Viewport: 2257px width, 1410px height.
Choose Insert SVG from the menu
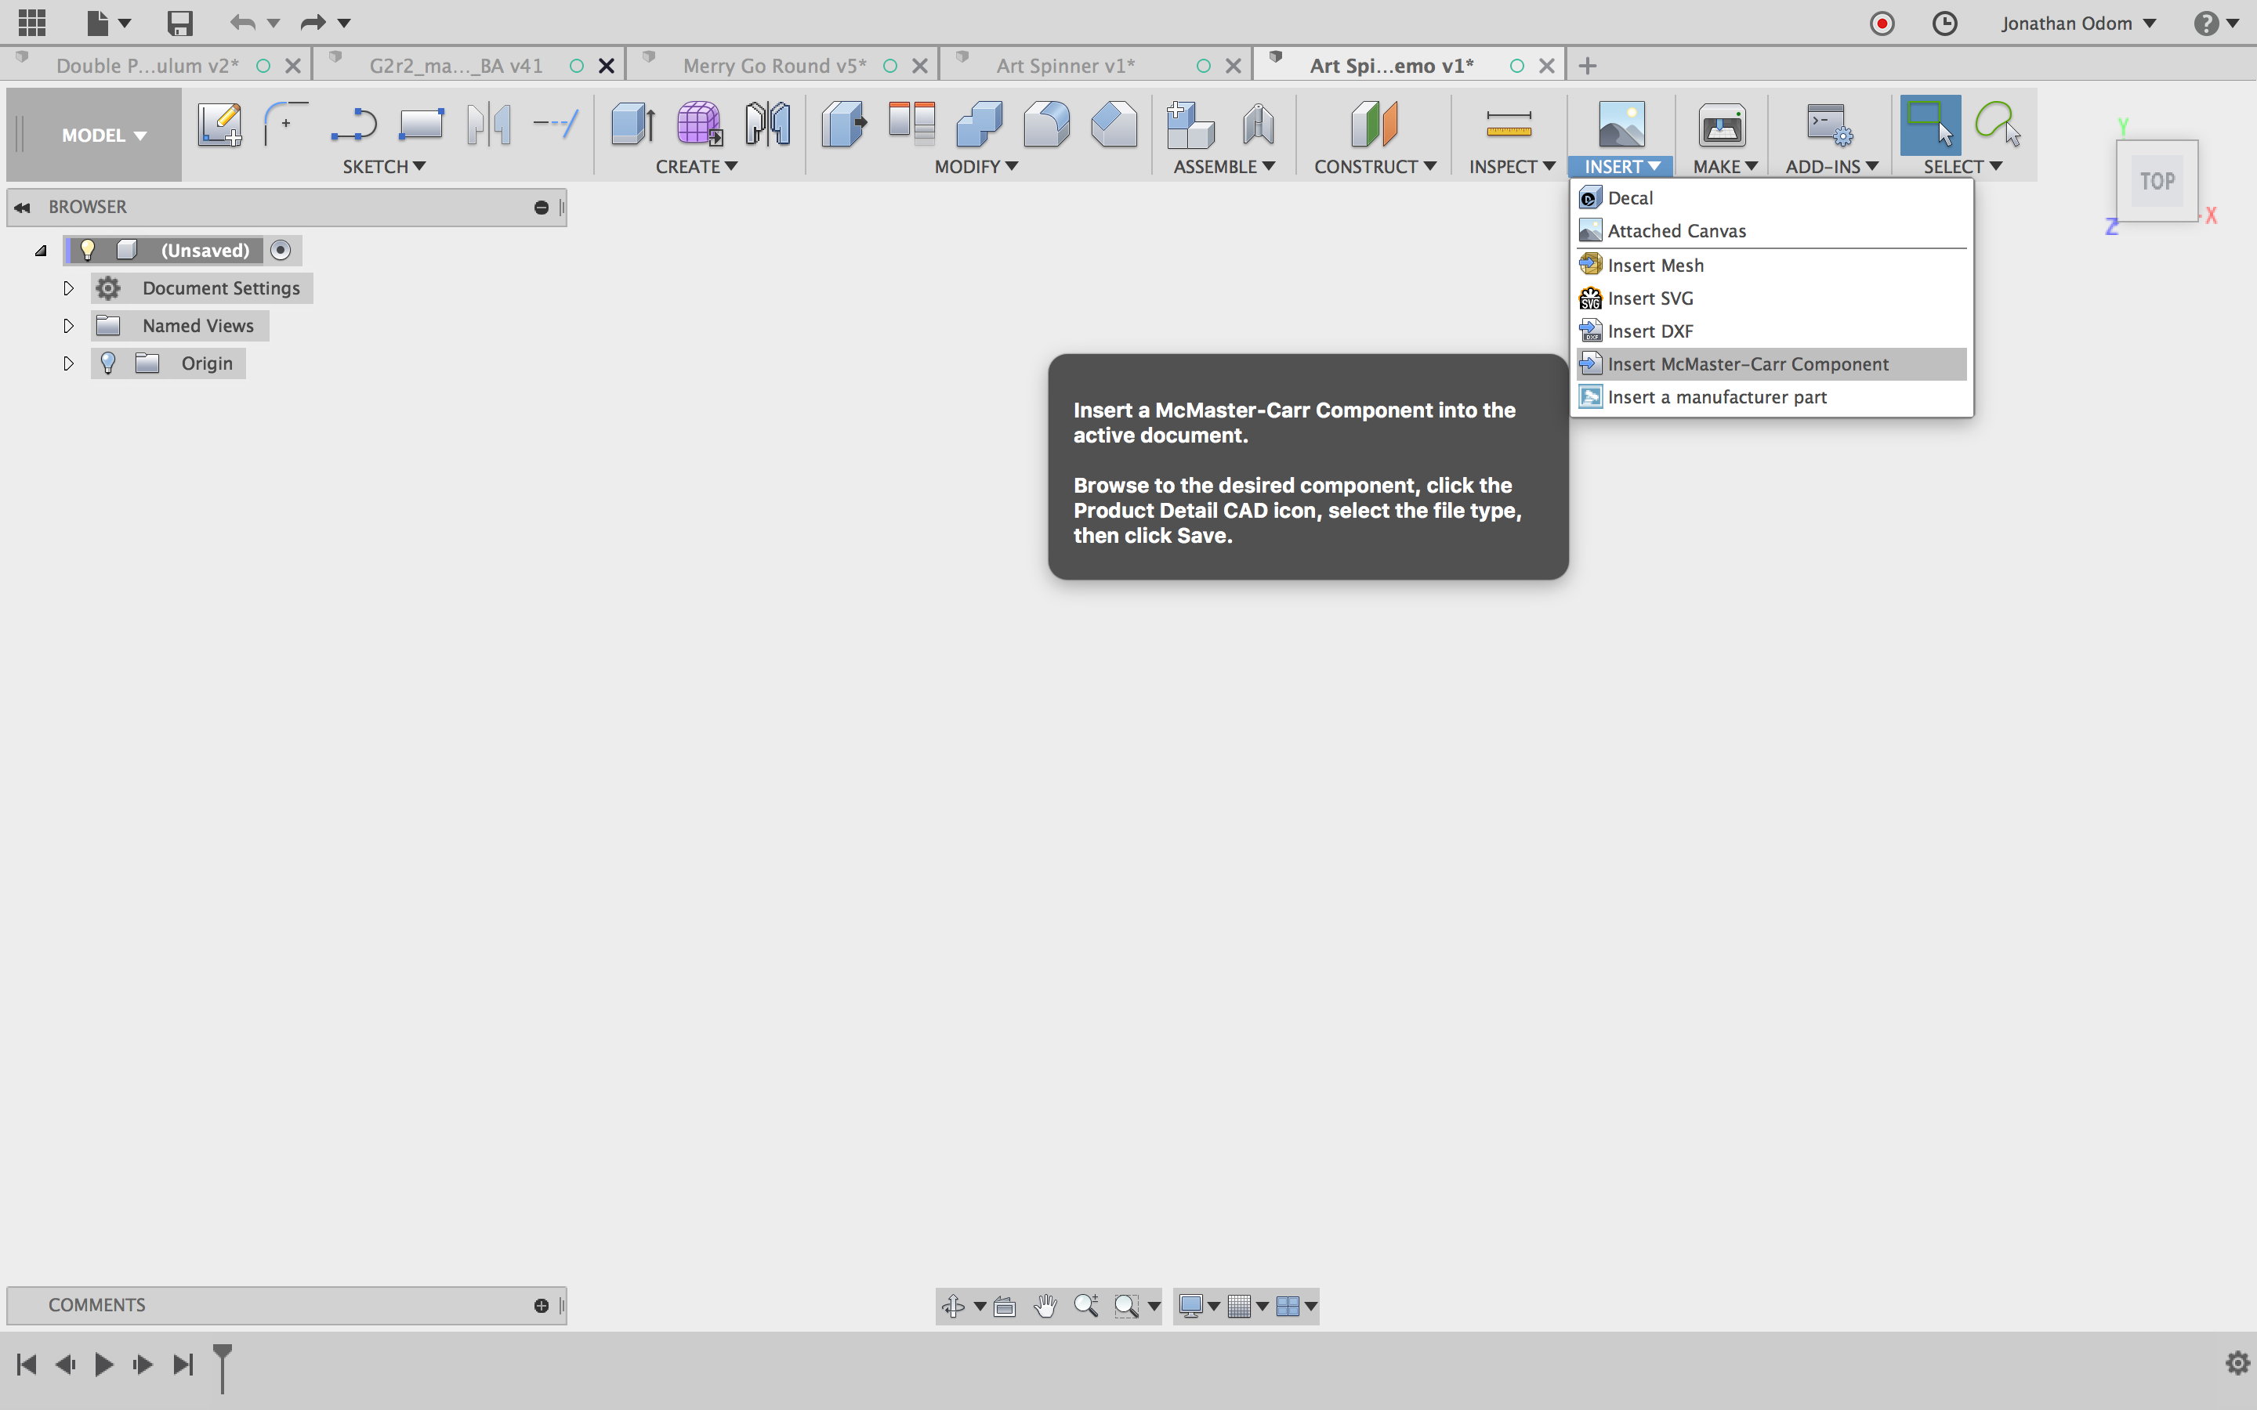click(1649, 298)
